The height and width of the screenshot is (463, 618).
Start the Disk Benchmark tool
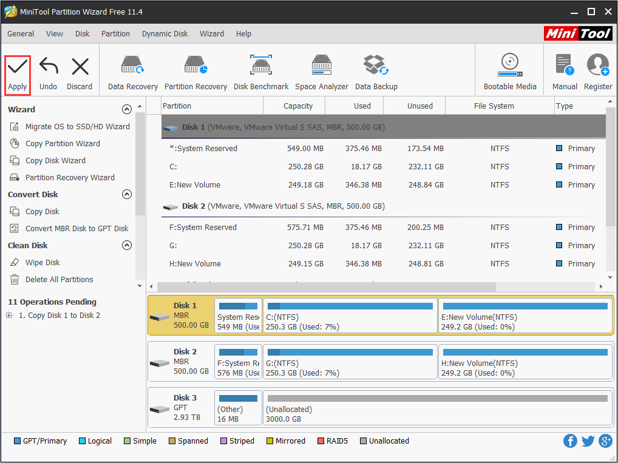261,66
